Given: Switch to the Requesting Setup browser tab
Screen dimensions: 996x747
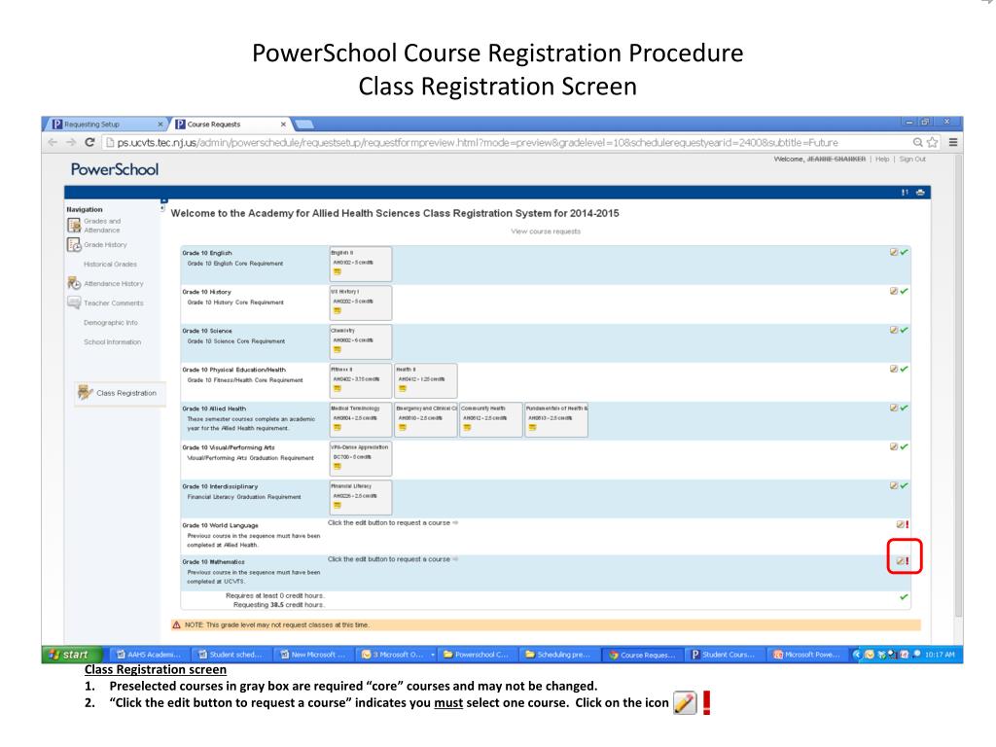Looking at the screenshot, I should [x=107, y=124].
